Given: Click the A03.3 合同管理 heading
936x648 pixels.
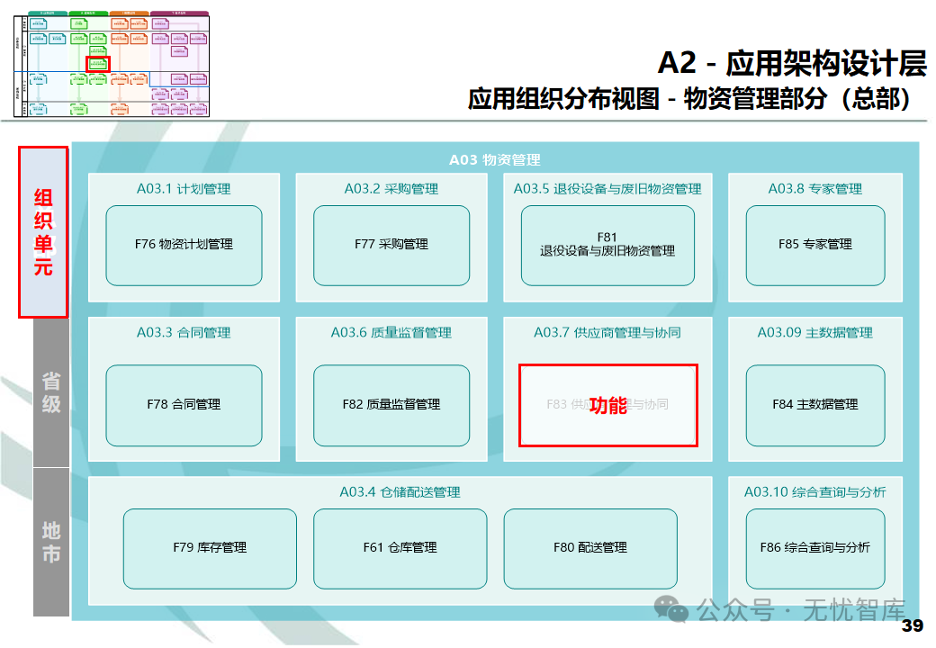Looking at the screenshot, I should (x=184, y=332).
